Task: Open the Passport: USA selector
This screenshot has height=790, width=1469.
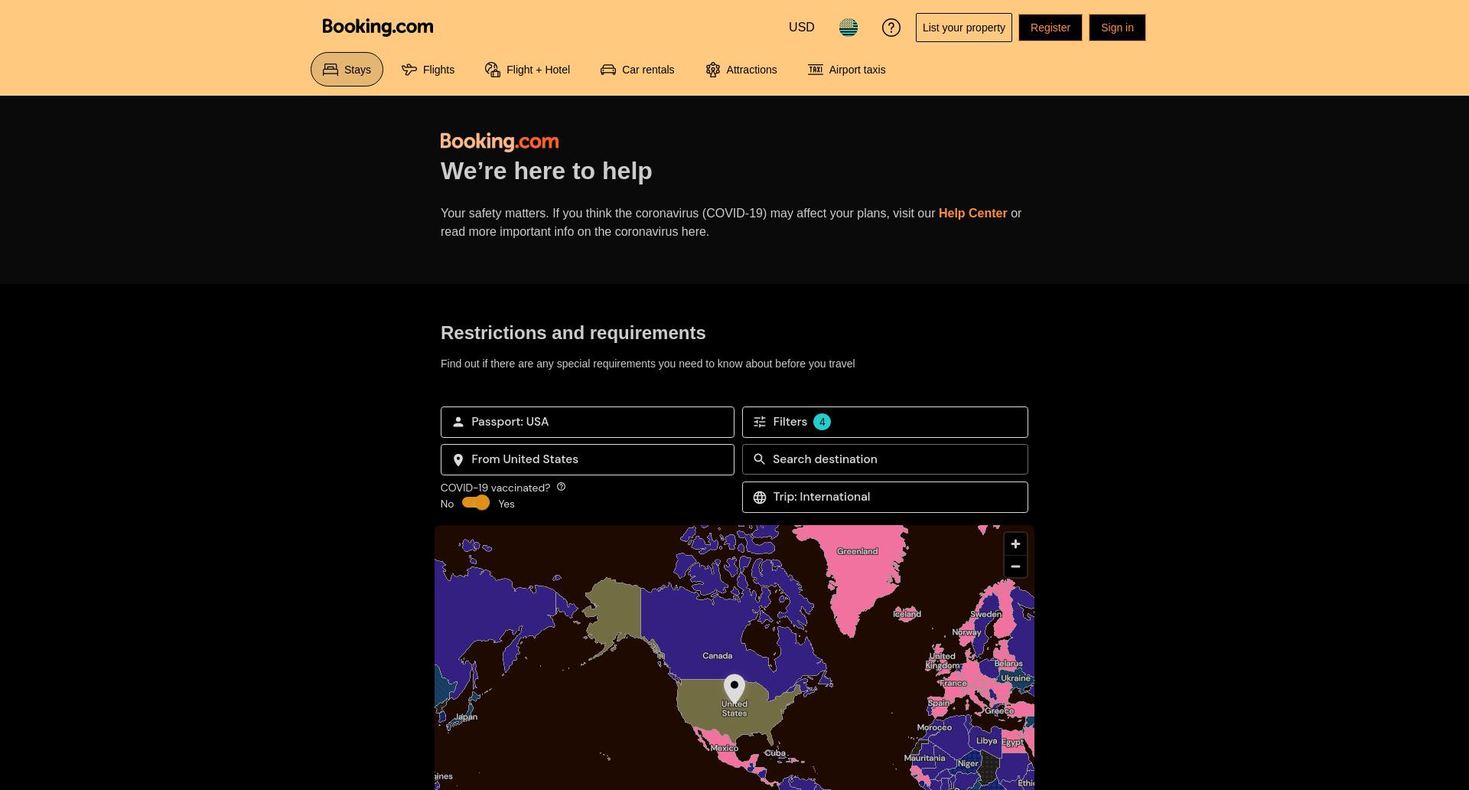Action: [588, 422]
